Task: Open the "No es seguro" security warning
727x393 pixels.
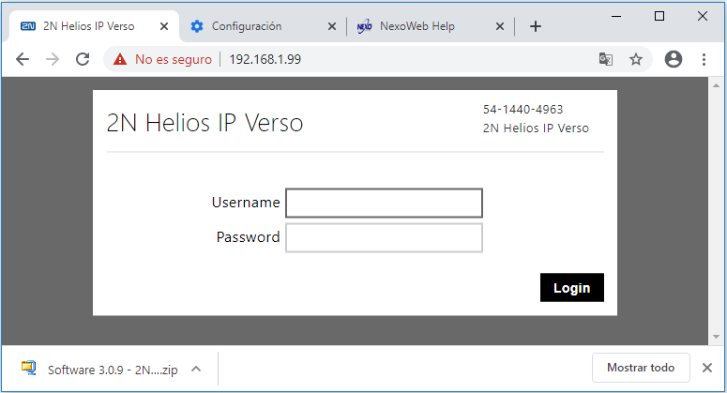Action: [162, 59]
